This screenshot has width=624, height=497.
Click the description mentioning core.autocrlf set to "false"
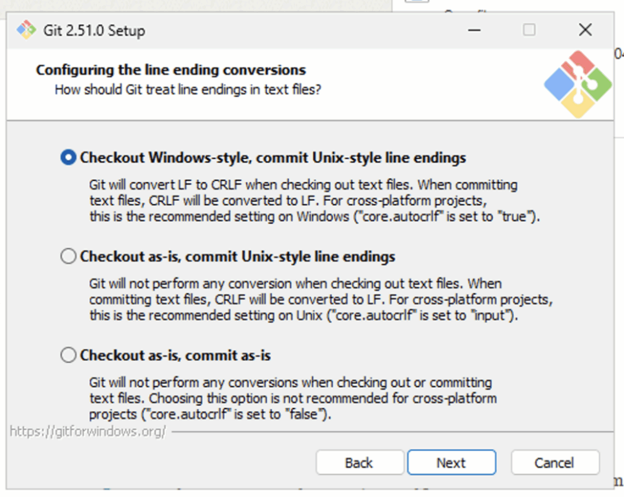point(292,399)
